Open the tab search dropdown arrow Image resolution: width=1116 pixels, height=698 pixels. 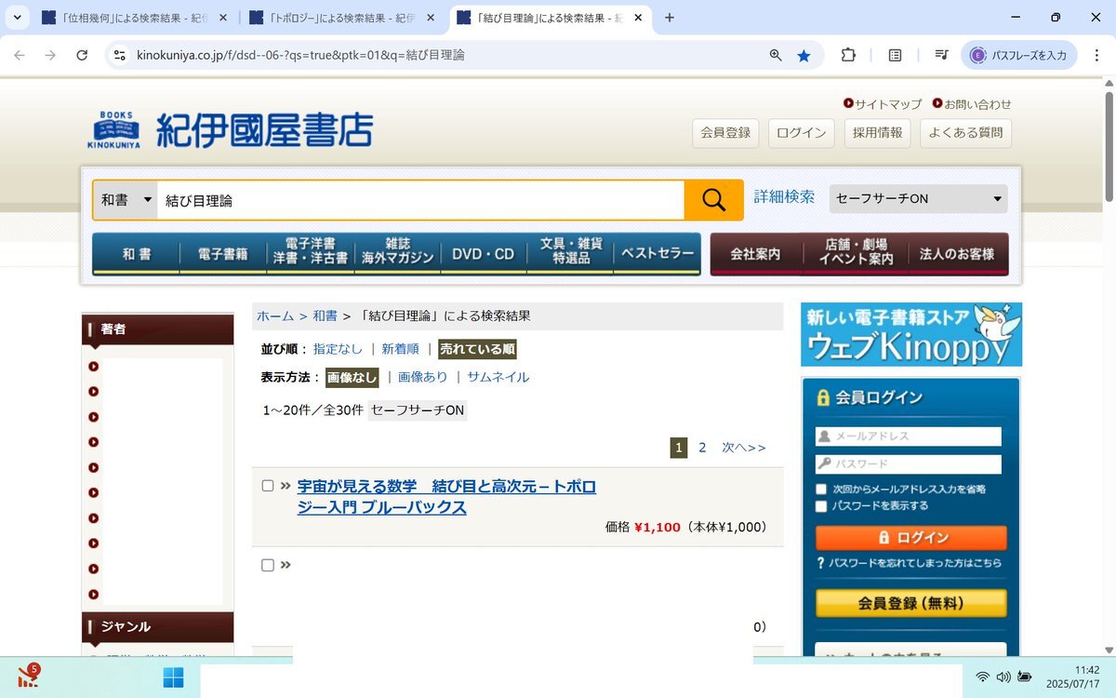pyautogui.click(x=17, y=18)
